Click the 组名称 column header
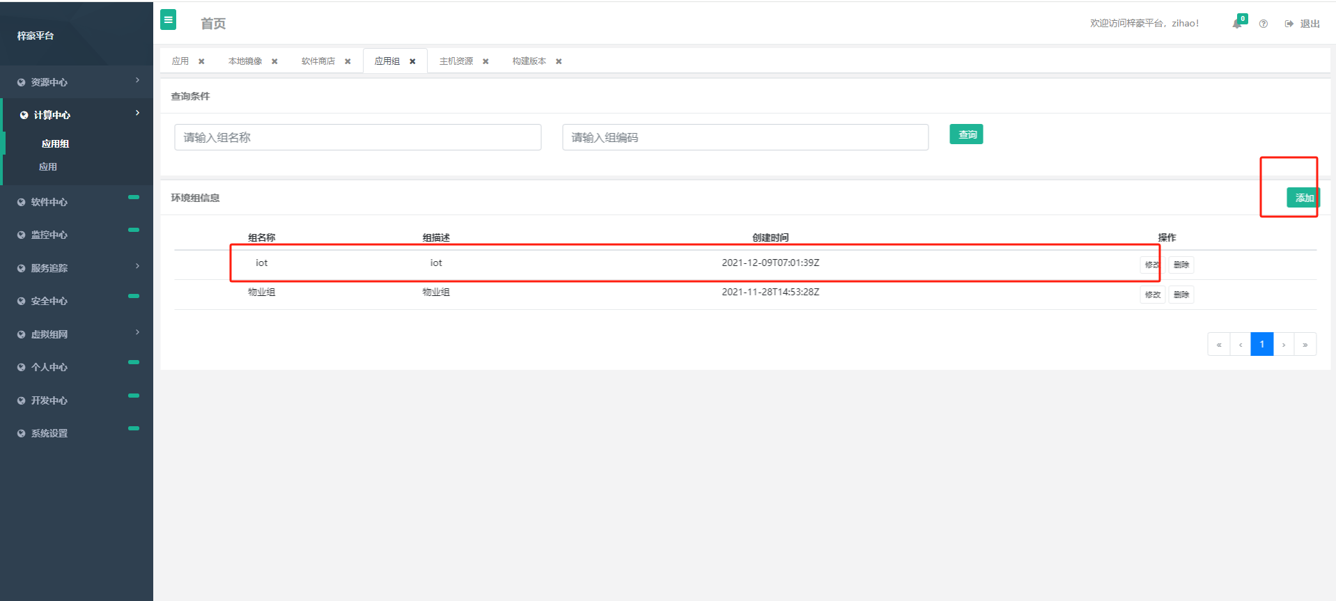The height and width of the screenshot is (601, 1336). (x=262, y=237)
